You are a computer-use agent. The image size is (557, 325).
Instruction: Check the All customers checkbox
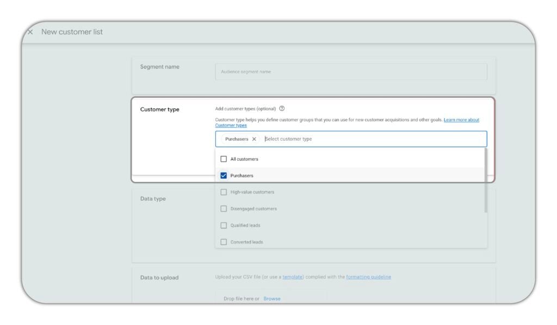[224, 159]
